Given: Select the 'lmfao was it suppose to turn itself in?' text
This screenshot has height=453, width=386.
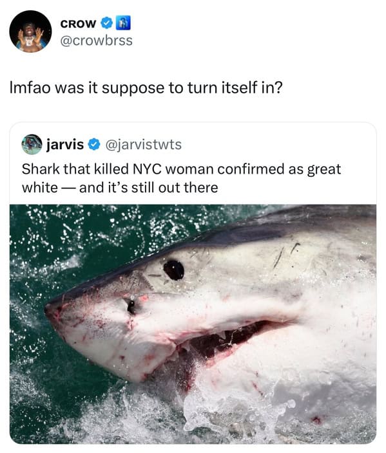Looking at the screenshot, I should click(146, 88).
